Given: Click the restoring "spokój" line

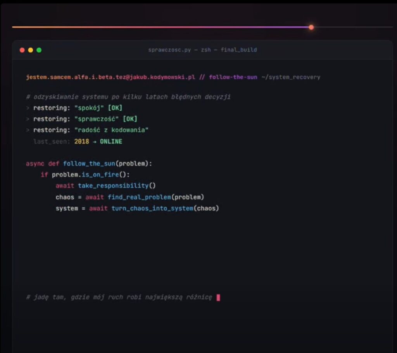Looking at the screenshot, I should pyautogui.click(x=74, y=108).
